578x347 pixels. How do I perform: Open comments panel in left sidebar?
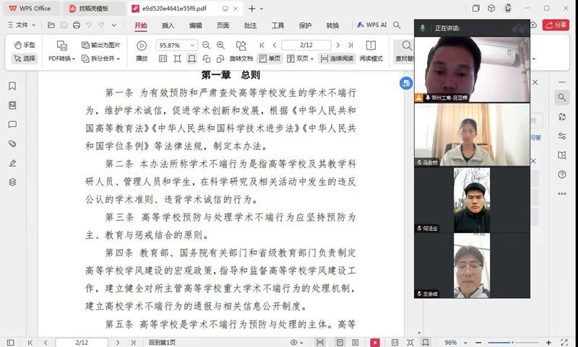[x=12, y=124]
